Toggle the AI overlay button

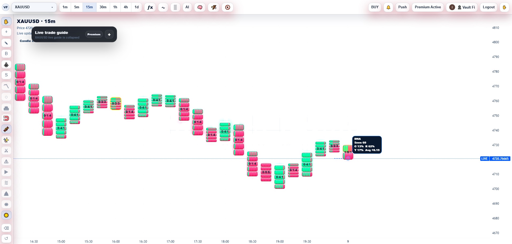click(187, 7)
